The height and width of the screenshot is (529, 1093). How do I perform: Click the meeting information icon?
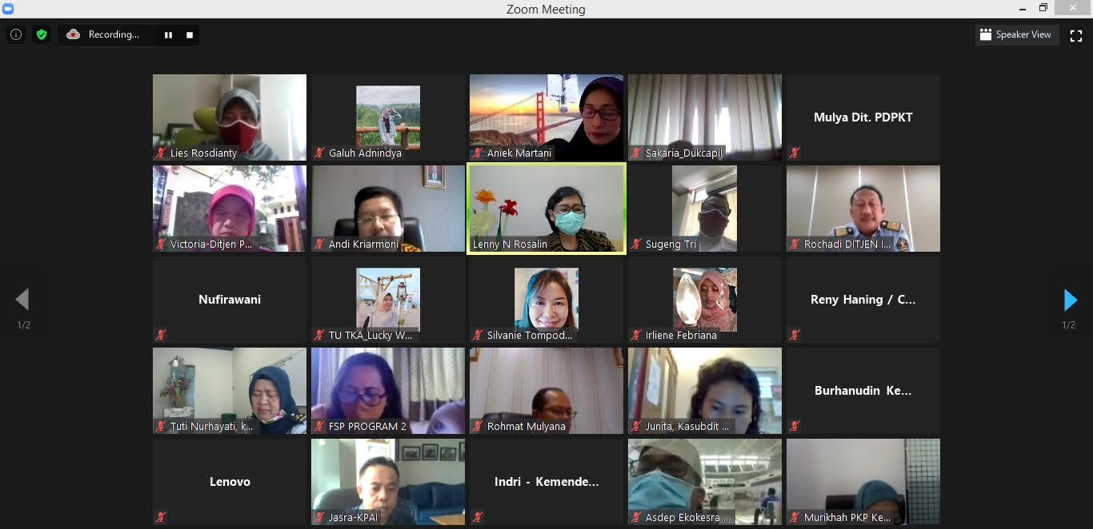click(16, 35)
